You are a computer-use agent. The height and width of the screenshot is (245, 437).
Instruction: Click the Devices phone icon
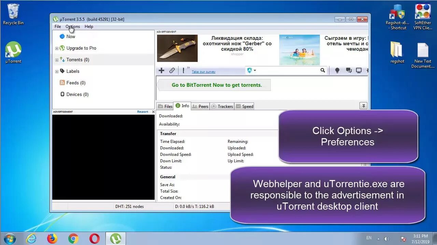62,94
